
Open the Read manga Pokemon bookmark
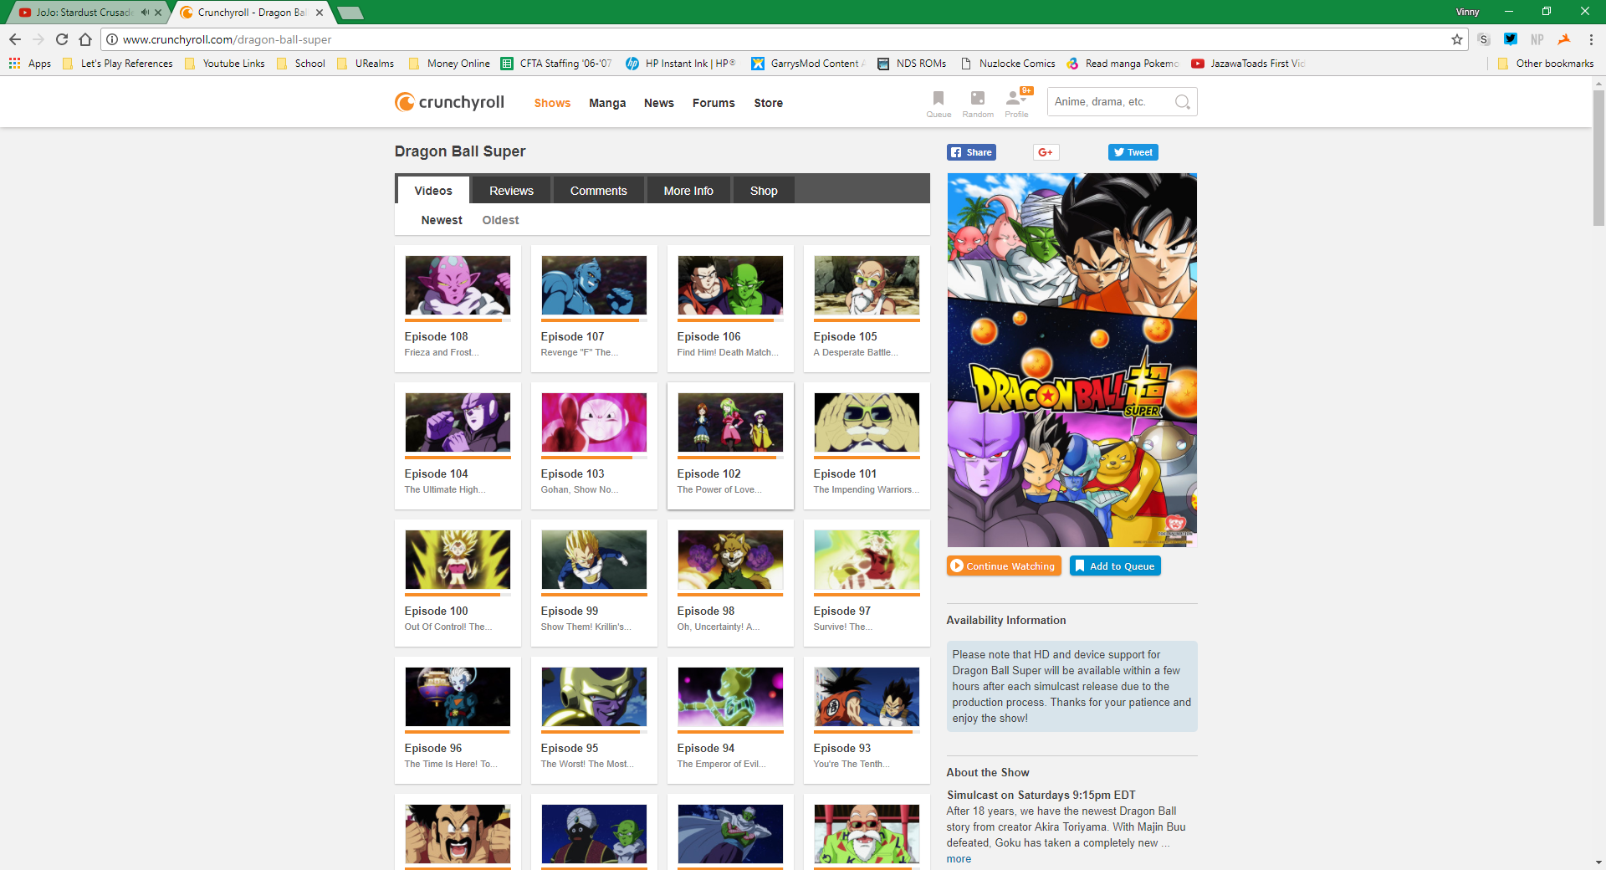(x=1123, y=64)
